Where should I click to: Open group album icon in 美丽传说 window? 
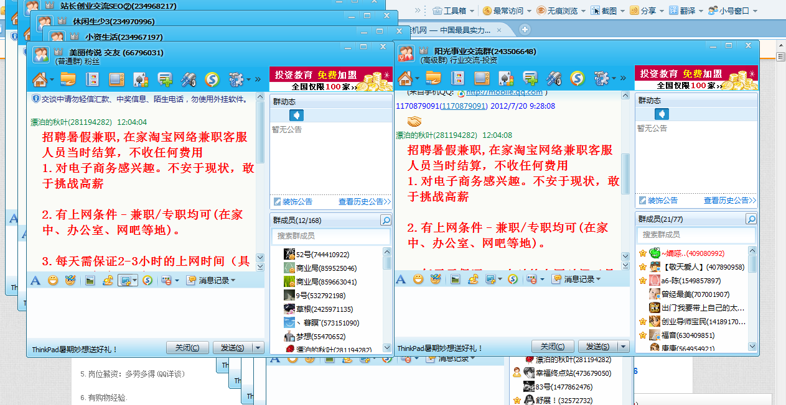[x=92, y=79]
